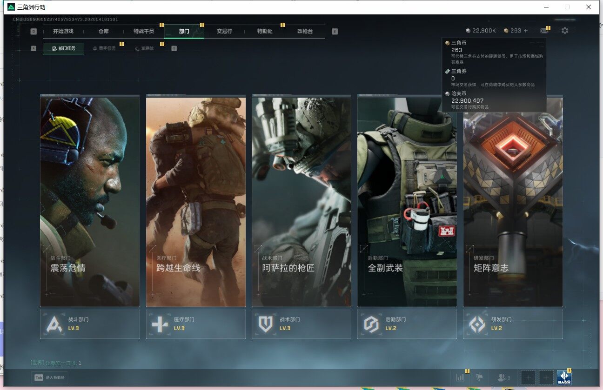Open the 阿萨拉的枪匠 tactical department card
The width and height of the screenshot is (603, 390).
click(x=301, y=202)
